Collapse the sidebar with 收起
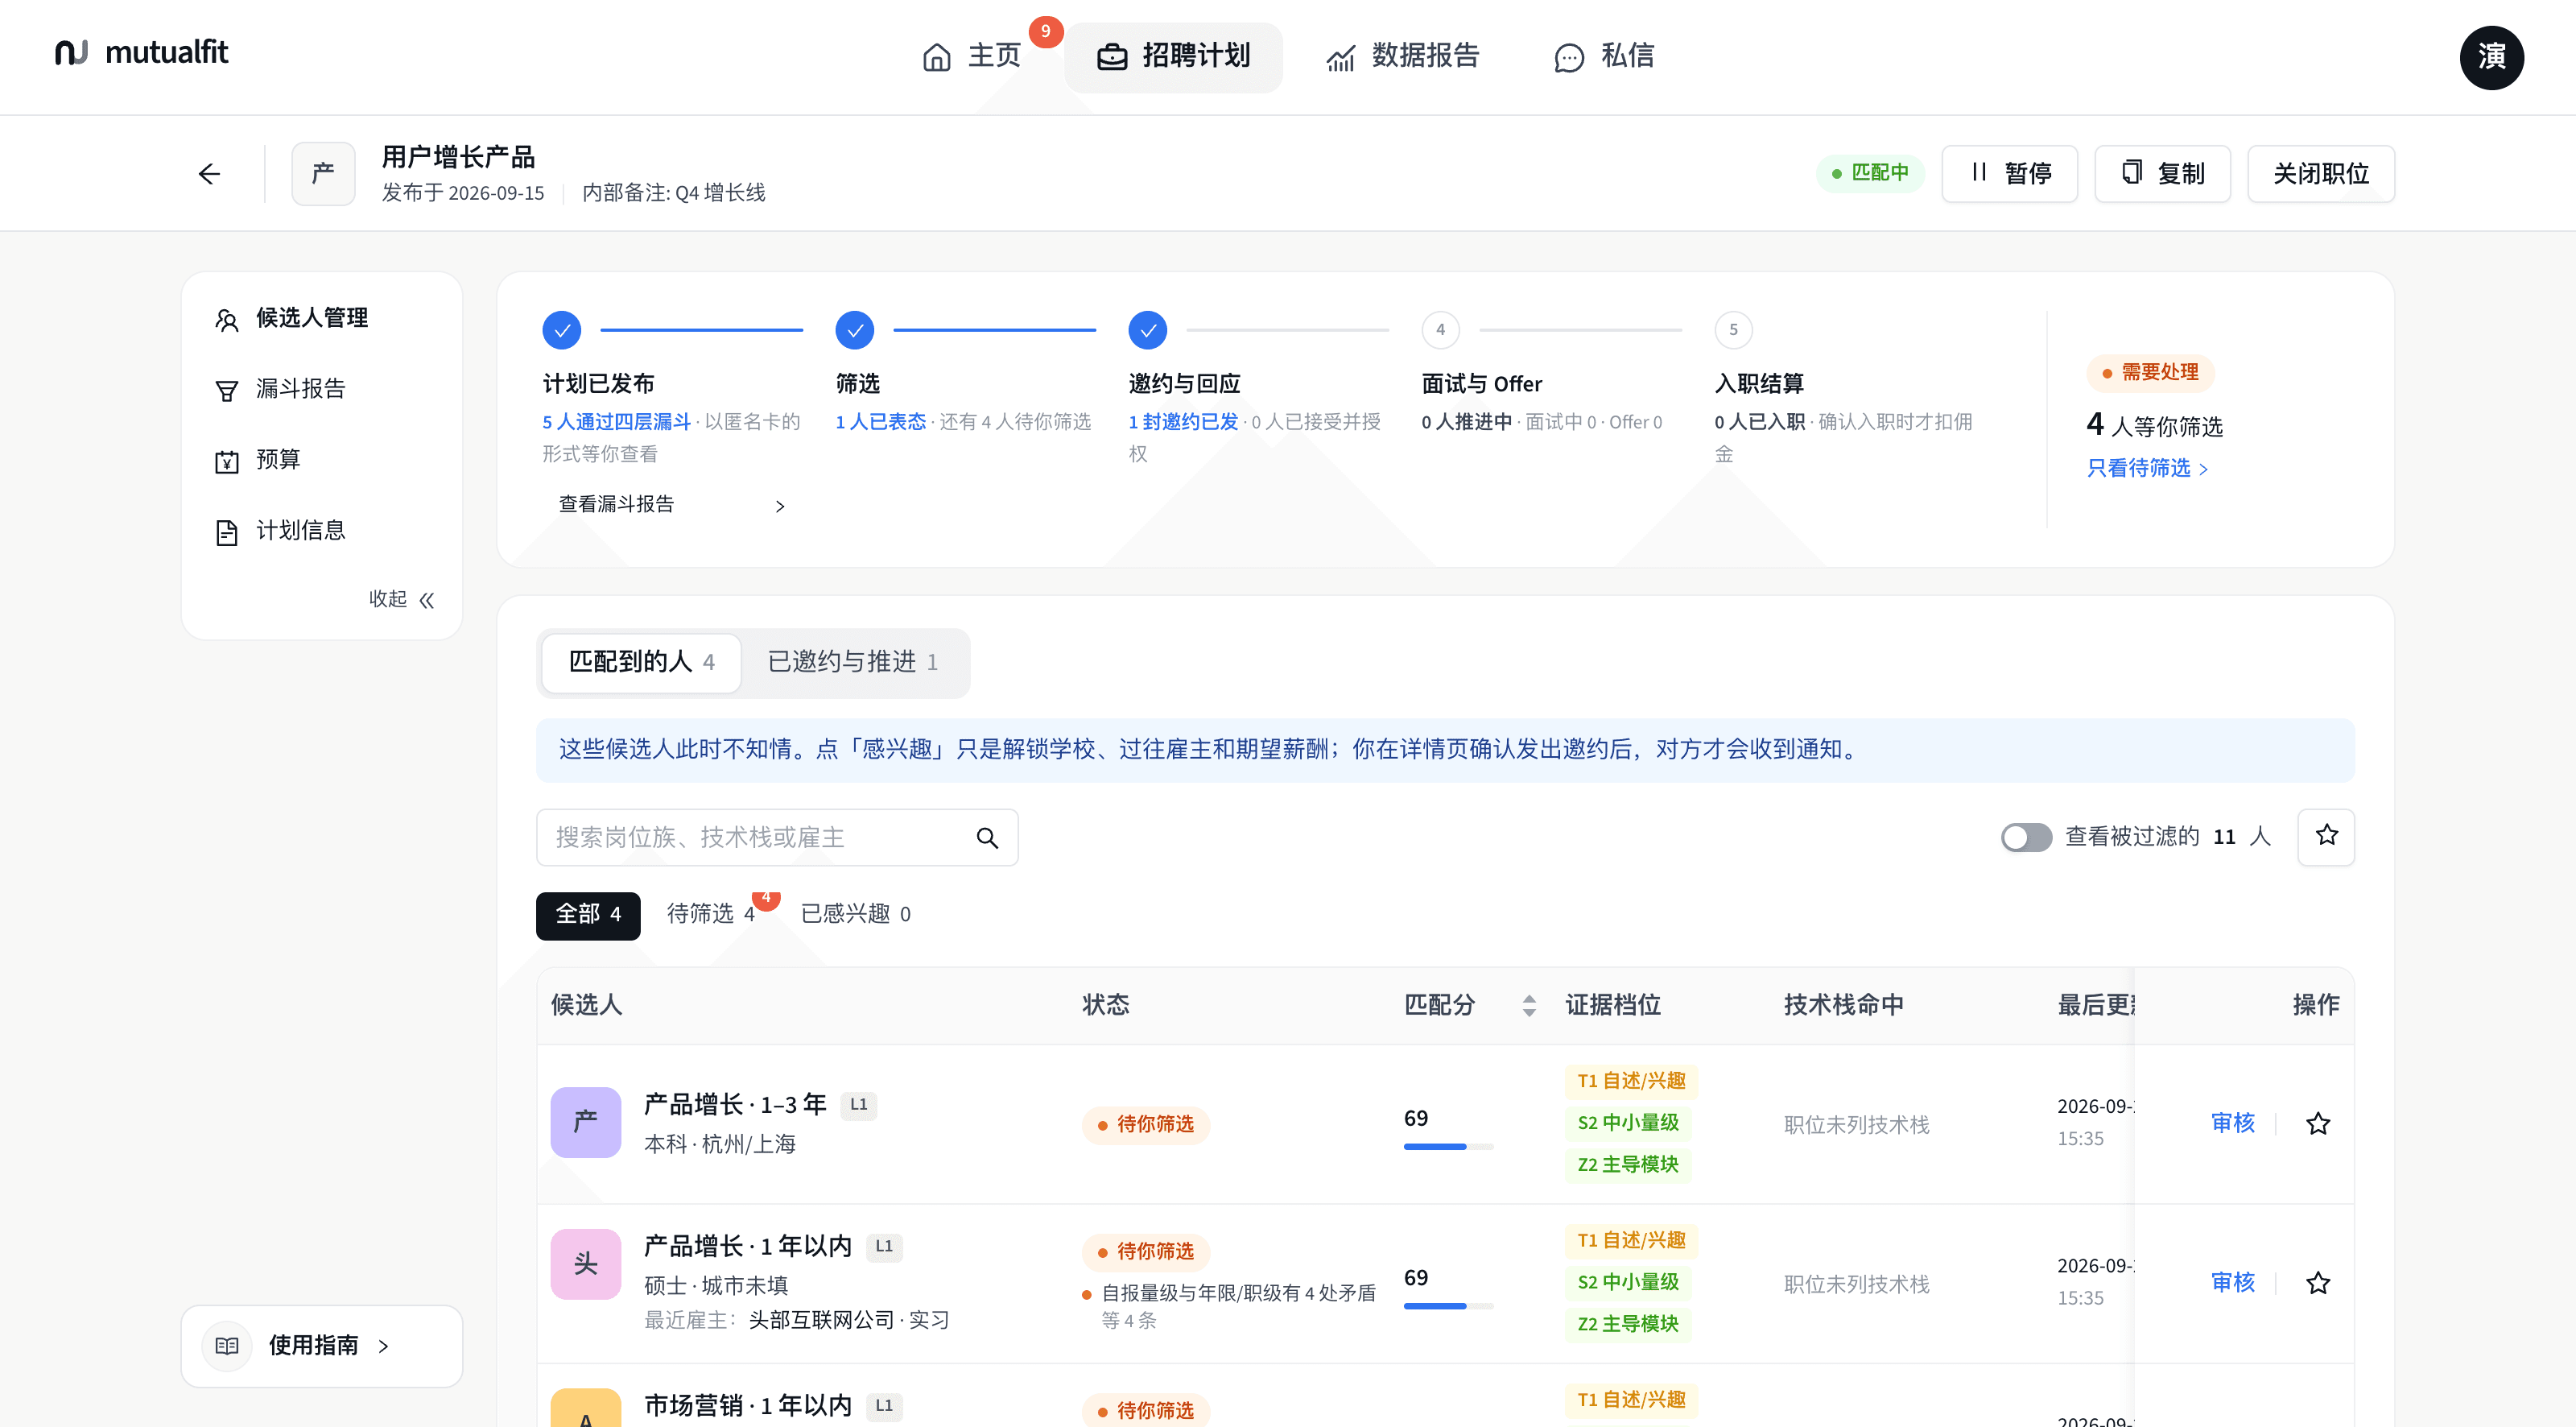 coord(401,599)
